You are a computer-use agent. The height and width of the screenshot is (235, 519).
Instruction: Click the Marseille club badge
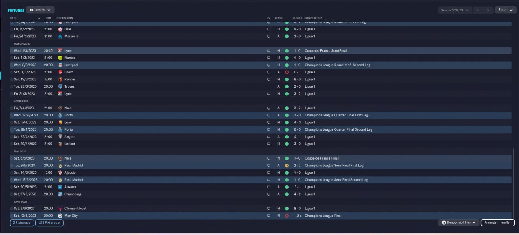click(x=60, y=37)
